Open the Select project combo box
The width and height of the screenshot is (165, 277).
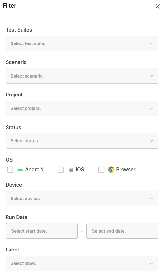pos(82,109)
